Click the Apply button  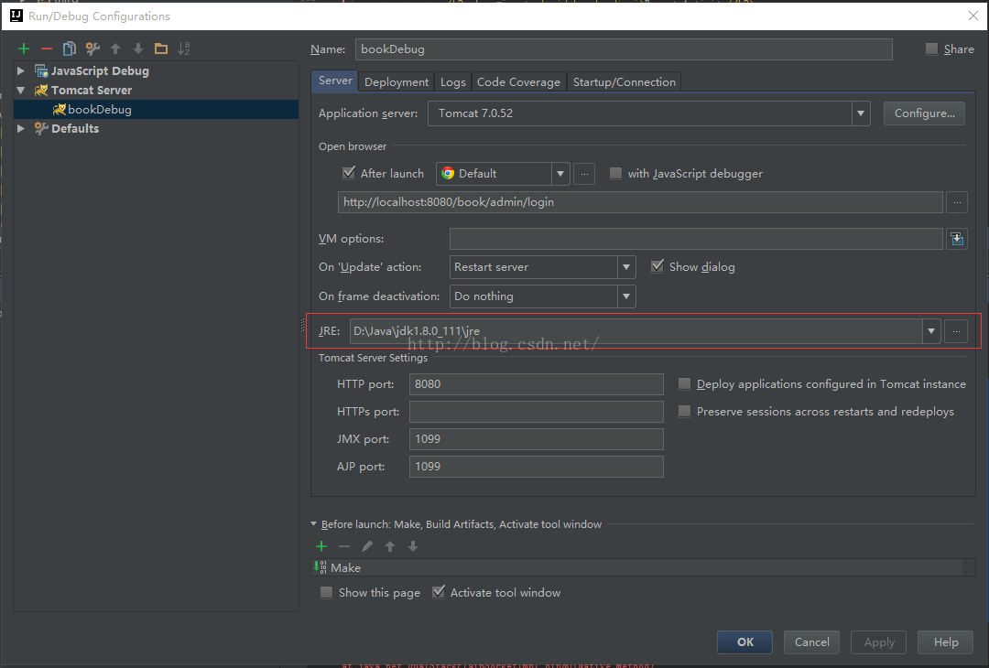[878, 642]
